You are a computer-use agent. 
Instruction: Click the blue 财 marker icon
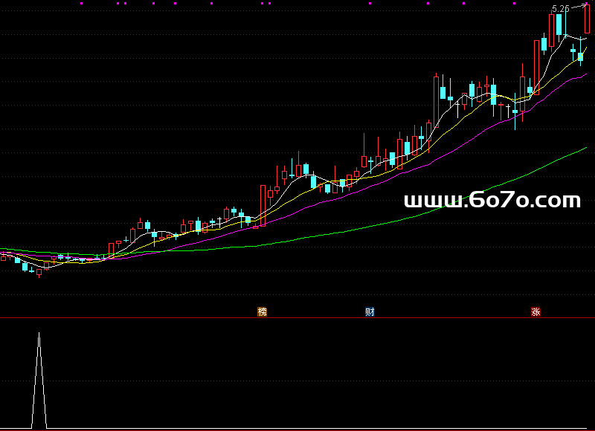(x=370, y=312)
